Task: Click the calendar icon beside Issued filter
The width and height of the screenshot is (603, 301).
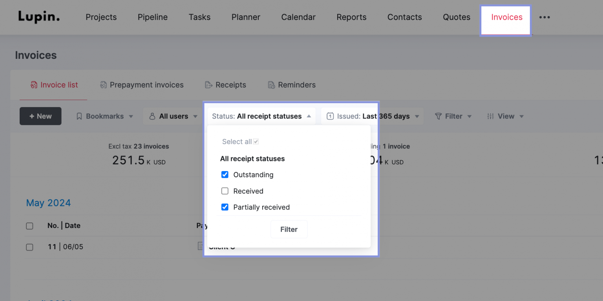Action: (x=330, y=116)
